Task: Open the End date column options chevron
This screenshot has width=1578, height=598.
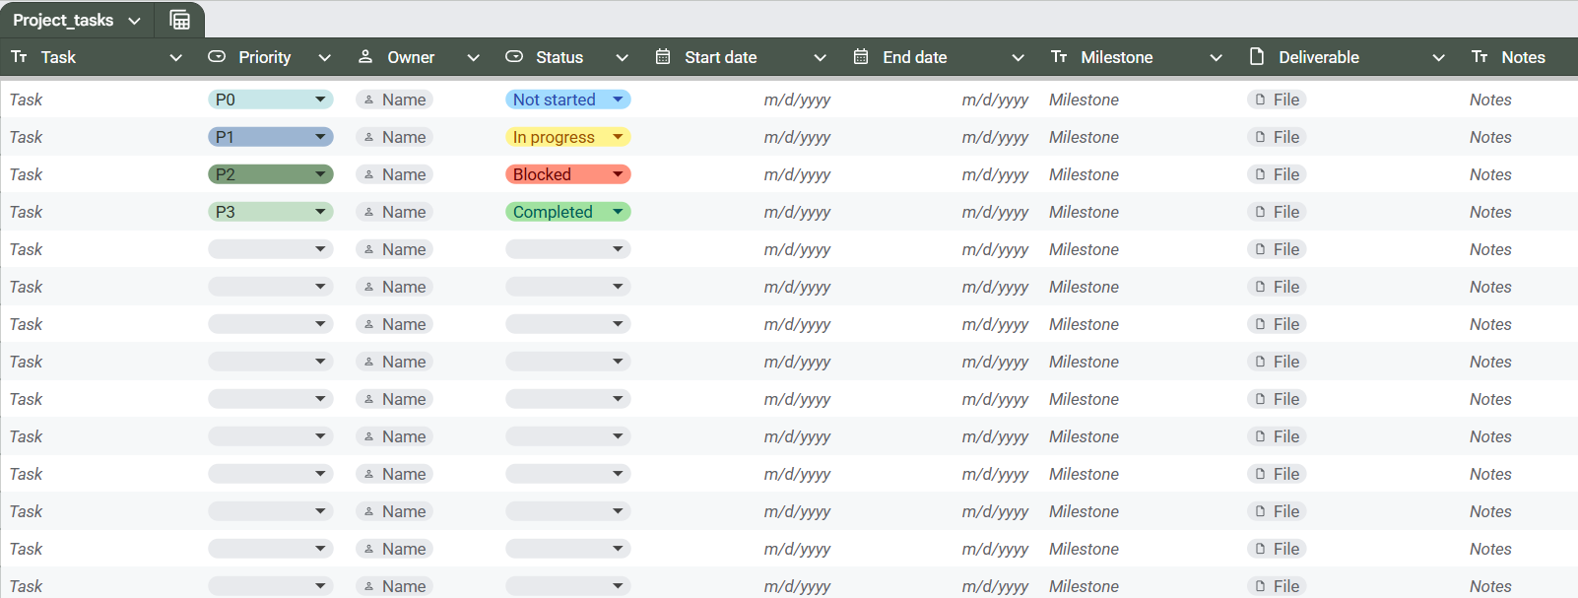Action: [1019, 58]
